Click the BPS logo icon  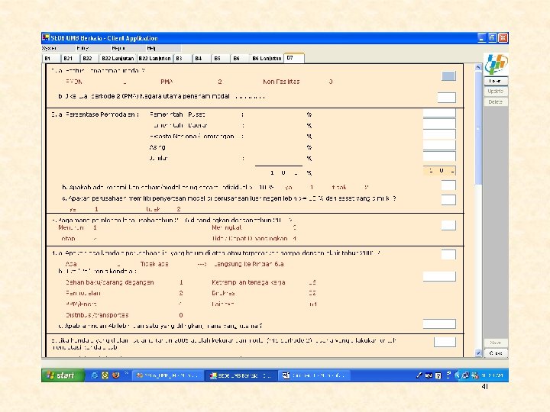pyautogui.click(x=496, y=64)
